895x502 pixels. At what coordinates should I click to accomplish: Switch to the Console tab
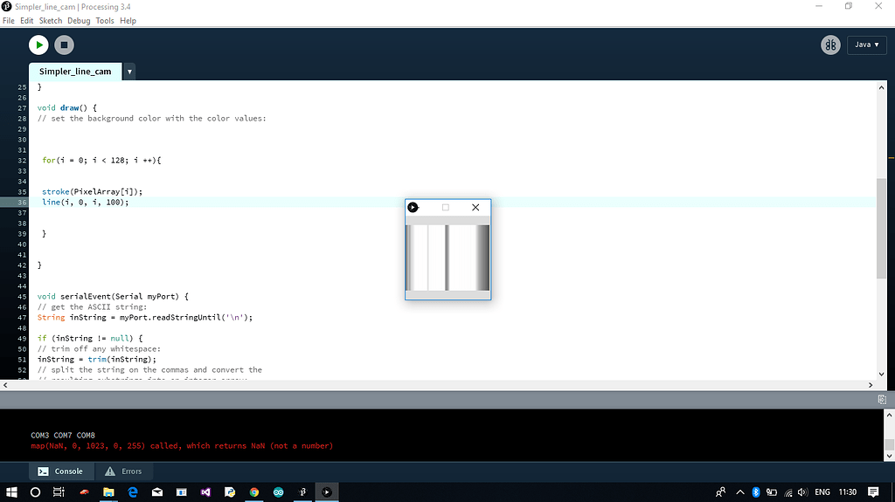click(x=60, y=471)
